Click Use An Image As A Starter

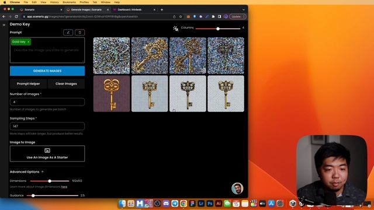[x=47, y=153]
